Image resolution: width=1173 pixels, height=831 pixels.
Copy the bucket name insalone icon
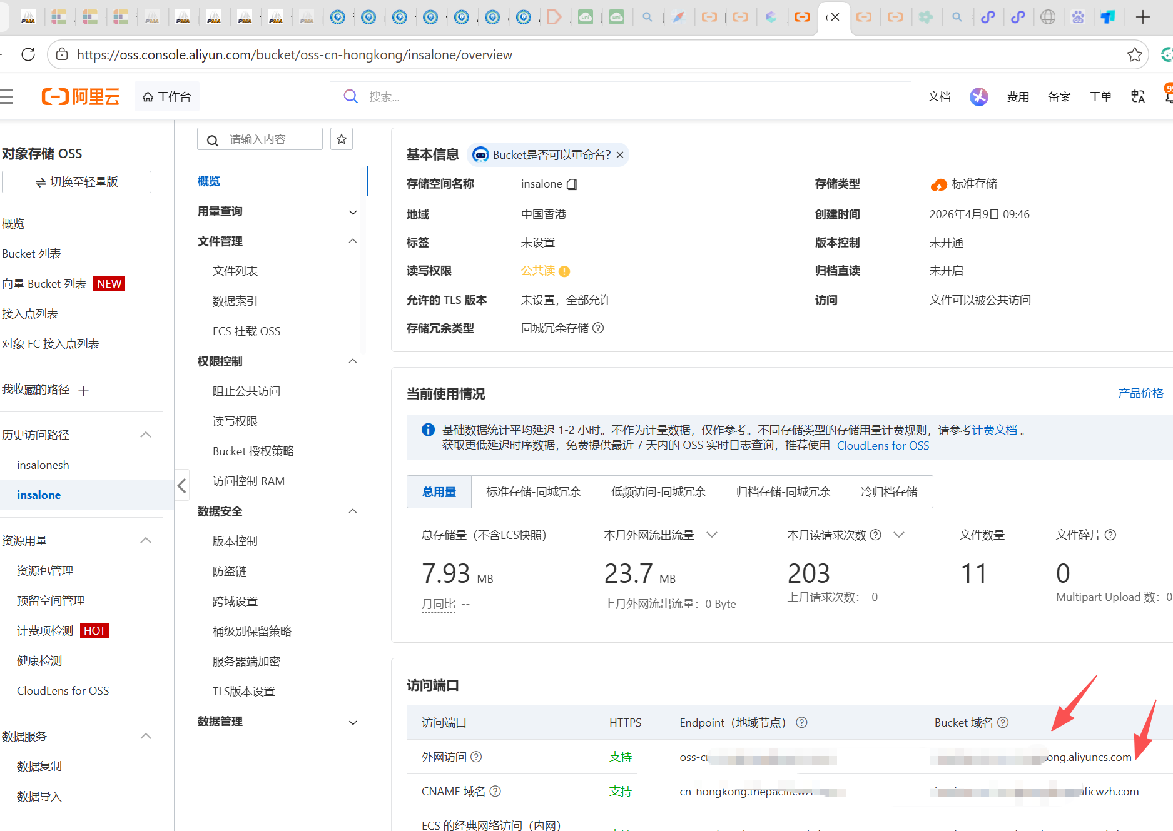click(x=572, y=184)
